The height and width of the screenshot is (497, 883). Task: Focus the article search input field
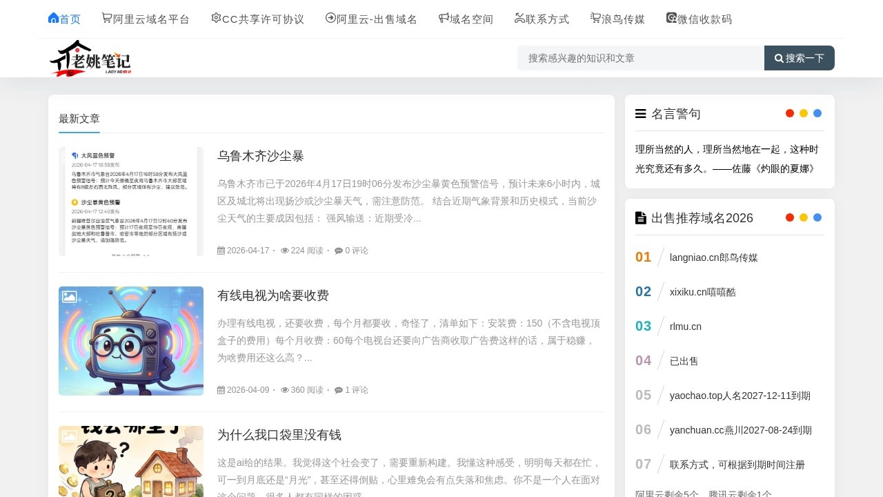pyautogui.click(x=640, y=58)
